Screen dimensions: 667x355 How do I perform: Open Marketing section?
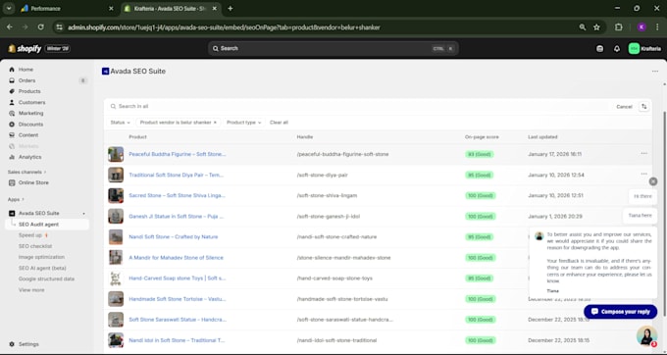pos(30,113)
